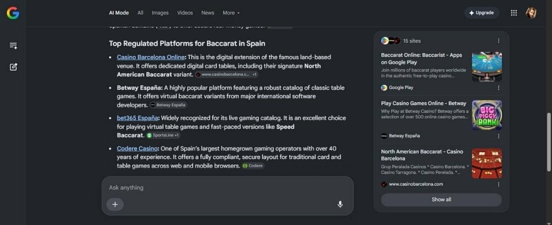This screenshot has height=225, width=552.
Task: Open the Google logo home icon
Action: point(13,13)
